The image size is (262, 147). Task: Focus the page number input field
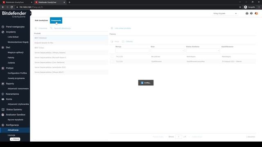click(178, 137)
